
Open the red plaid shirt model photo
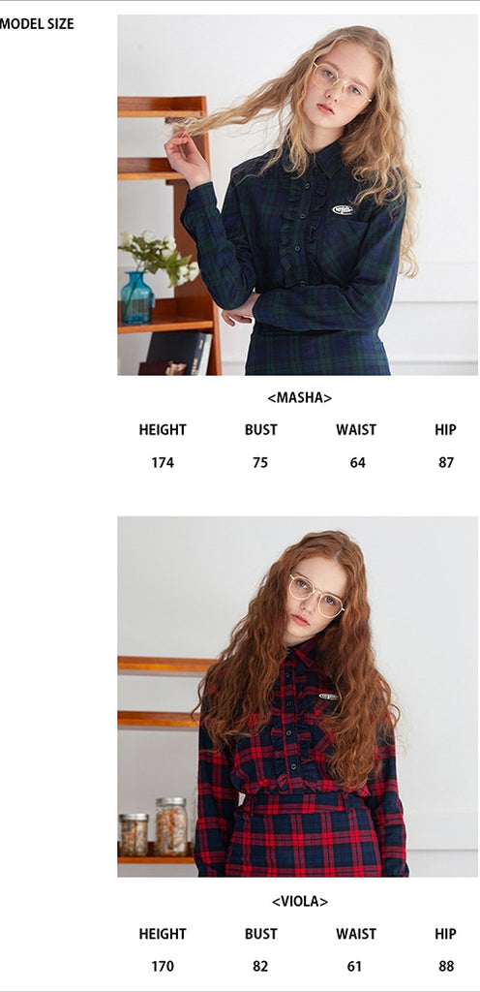[297, 697]
